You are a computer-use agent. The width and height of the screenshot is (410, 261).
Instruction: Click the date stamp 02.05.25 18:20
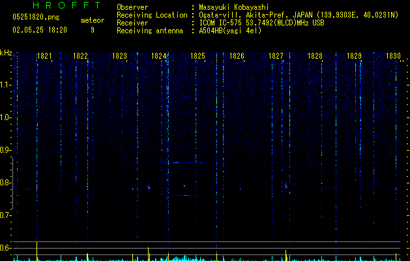click(x=40, y=30)
